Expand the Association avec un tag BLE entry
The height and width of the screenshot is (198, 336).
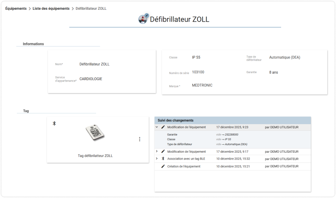coord(157,159)
